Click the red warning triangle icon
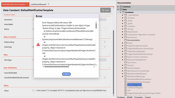175x98 pixels. click(38, 44)
